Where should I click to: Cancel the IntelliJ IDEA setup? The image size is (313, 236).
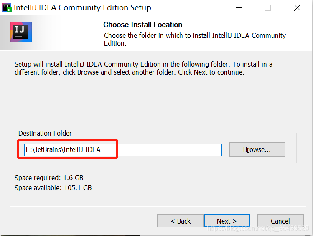pos(280,221)
